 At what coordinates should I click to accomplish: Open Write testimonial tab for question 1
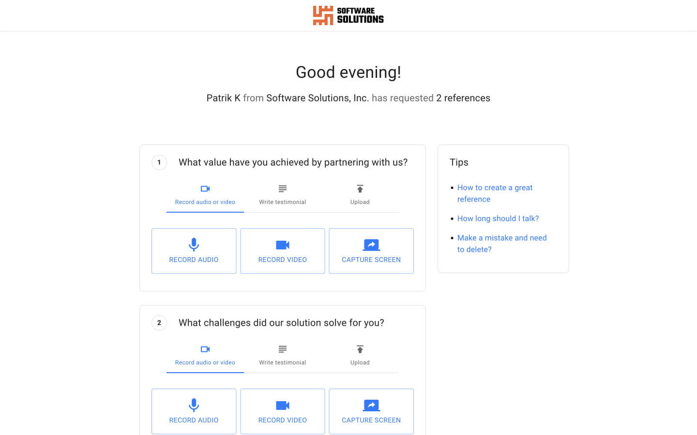[x=283, y=195]
